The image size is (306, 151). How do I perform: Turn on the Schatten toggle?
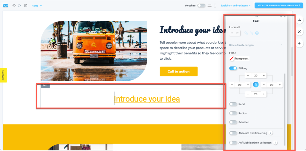pos(233,122)
